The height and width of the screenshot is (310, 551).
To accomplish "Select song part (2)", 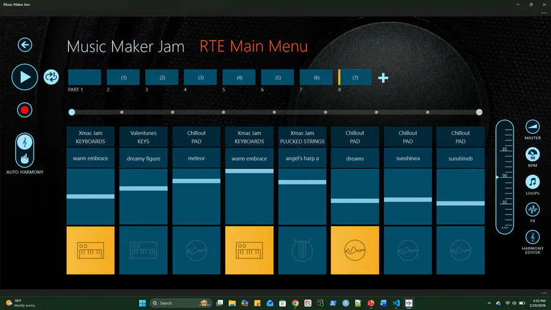I will [x=162, y=77].
